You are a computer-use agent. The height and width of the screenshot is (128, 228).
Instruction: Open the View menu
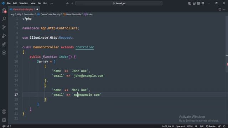pos(33,3)
